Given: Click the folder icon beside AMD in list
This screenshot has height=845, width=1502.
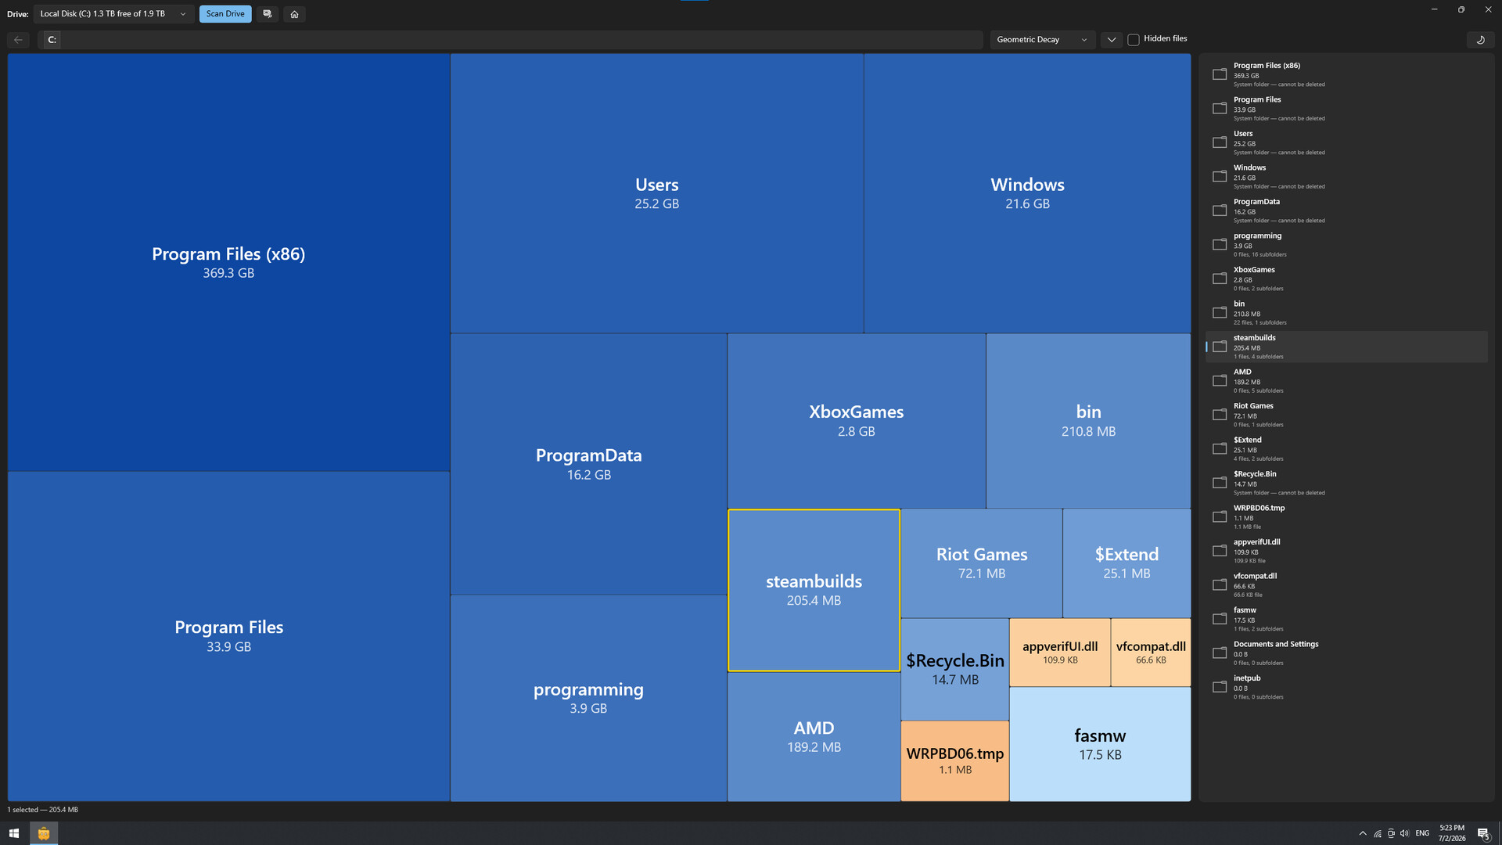Looking at the screenshot, I should click(1220, 380).
